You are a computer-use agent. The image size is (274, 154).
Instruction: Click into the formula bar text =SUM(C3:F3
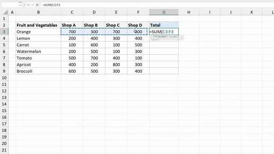pos(51,5)
